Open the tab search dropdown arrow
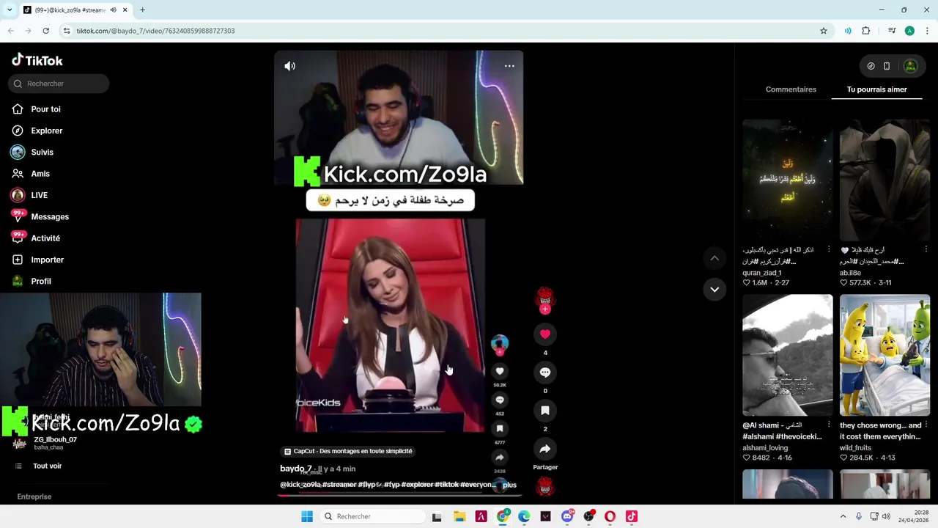Viewport: 938px width, 528px height. click(x=9, y=10)
